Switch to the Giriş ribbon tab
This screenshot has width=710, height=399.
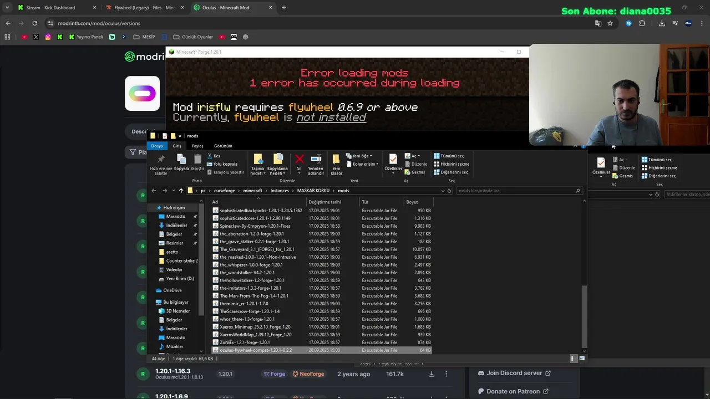click(x=177, y=146)
